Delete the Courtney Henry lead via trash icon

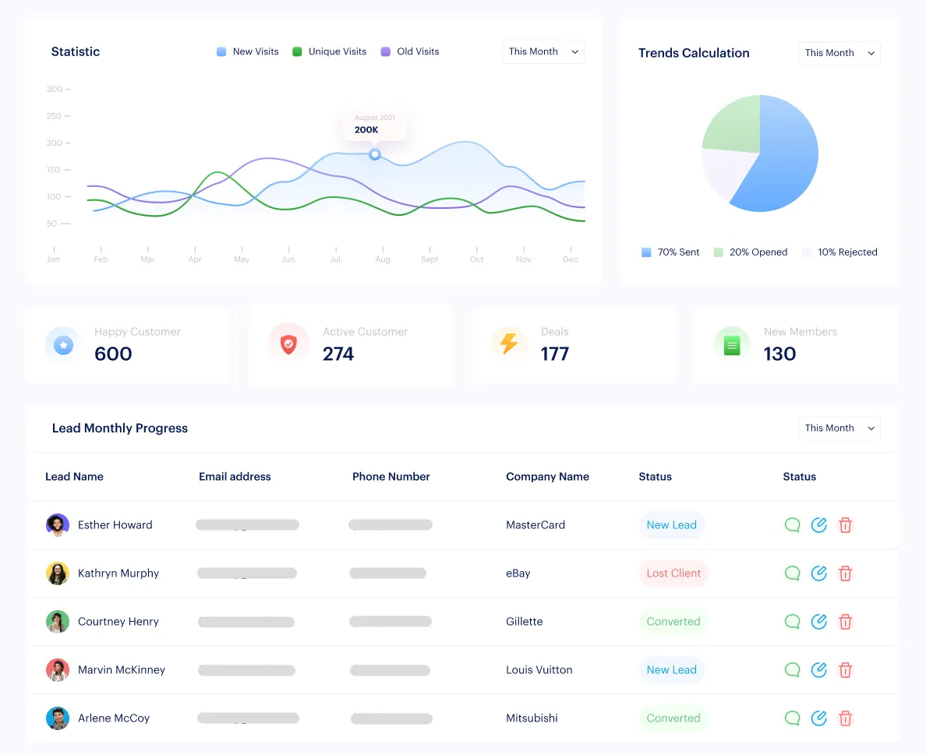[845, 622]
